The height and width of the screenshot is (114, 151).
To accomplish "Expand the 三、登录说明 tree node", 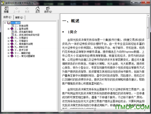I will click(x=8, y=29).
